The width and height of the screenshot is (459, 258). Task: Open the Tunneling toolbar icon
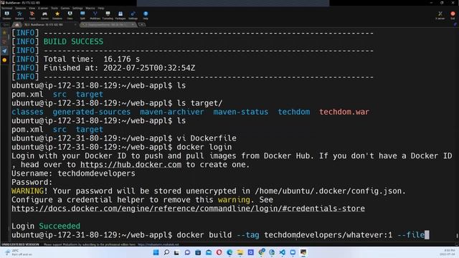[x=108, y=15]
